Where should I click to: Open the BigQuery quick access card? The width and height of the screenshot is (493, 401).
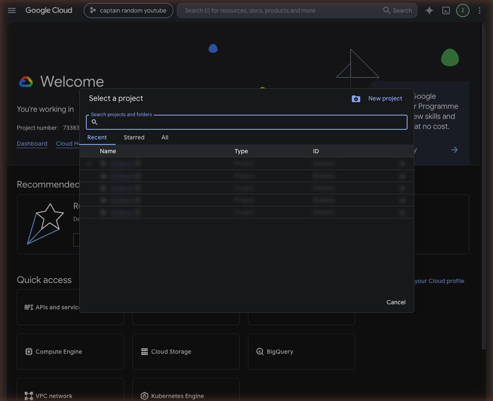(301, 351)
